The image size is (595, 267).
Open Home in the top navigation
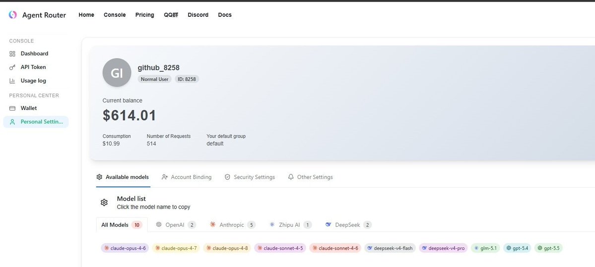pyautogui.click(x=86, y=15)
